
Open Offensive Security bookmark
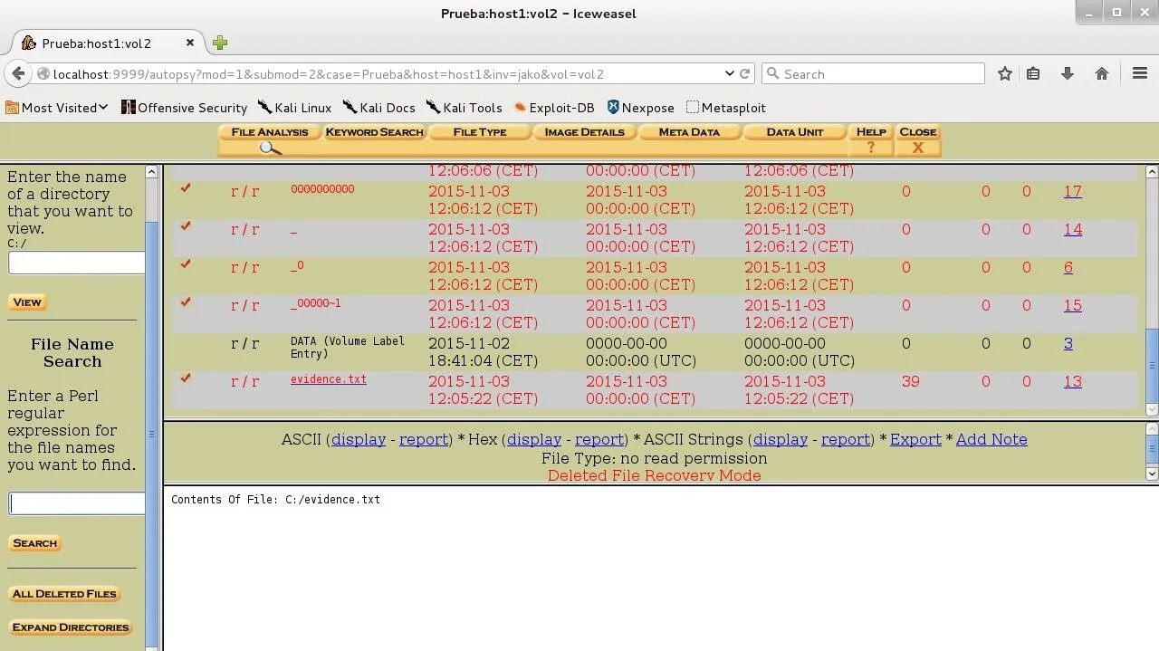click(184, 107)
